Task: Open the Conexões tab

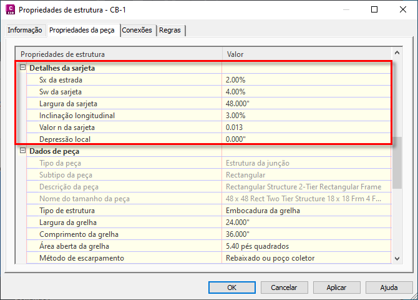Action: pos(137,30)
